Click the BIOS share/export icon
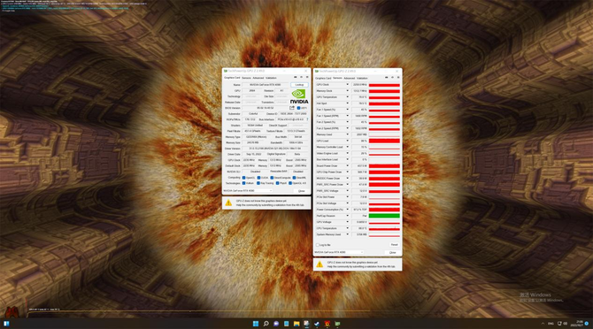Image resolution: width=593 pixels, height=329 pixels. (x=291, y=108)
